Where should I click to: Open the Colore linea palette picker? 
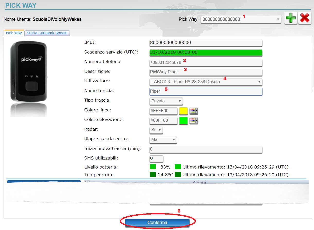click(x=194, y=111)
